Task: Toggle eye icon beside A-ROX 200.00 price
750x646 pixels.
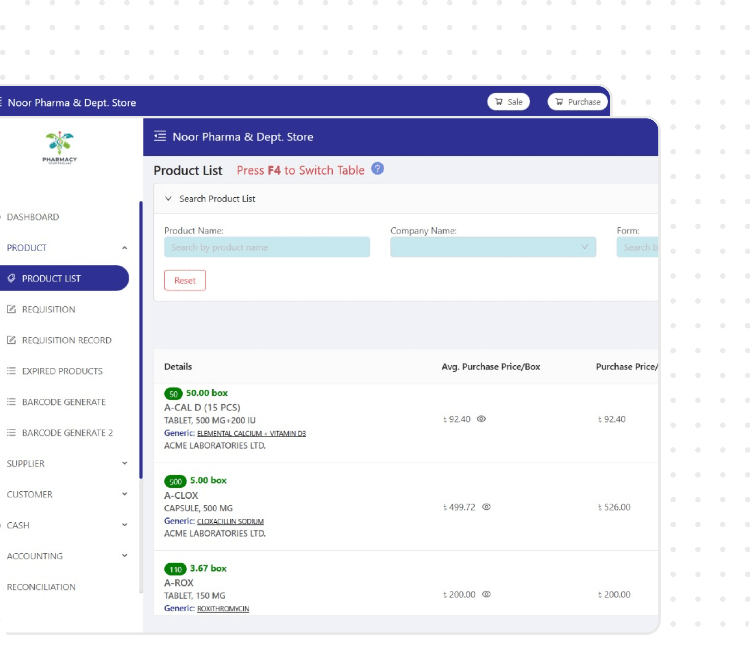Action: [486, 594]
